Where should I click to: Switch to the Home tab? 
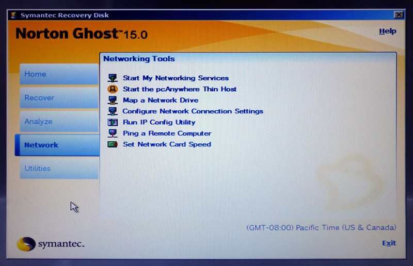click(59, 74)
